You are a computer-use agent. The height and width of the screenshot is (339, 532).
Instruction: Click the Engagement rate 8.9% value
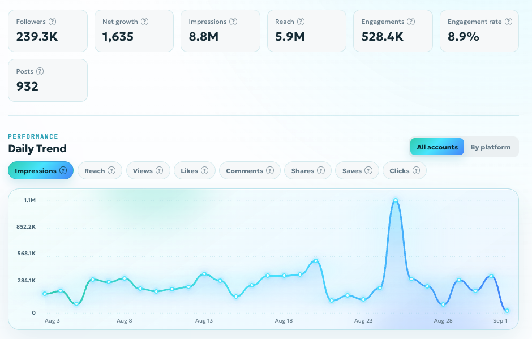coord(463,37)
